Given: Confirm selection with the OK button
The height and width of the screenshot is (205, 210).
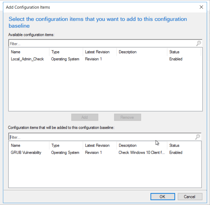Looking at the screenshot, I should point(163,197).
